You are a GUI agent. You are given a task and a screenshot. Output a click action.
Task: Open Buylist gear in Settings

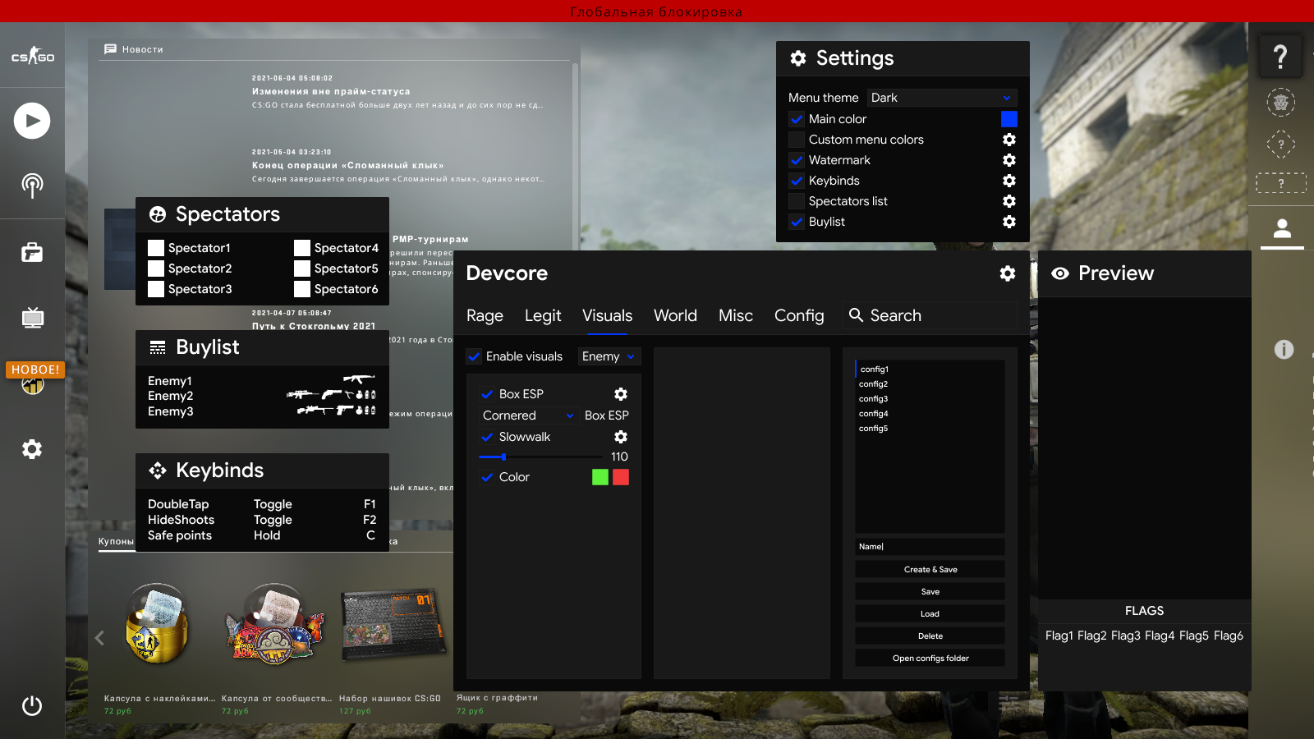click(x=1009, y=222)
